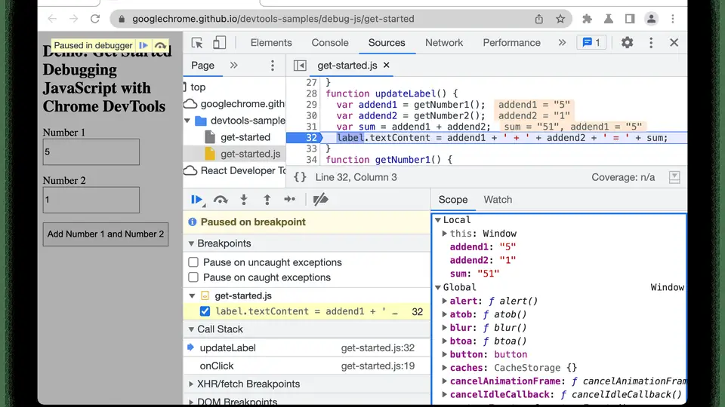Click the share page icon in address bar
The image size is (725, 407).
click(x=539, y=19)
